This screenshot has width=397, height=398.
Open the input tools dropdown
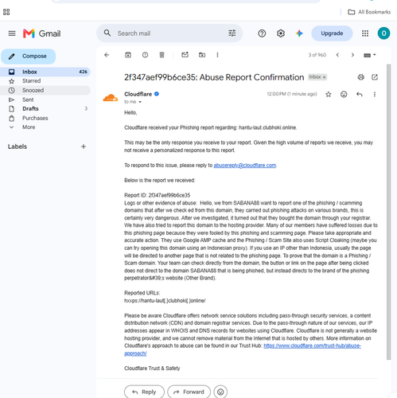tap(370, 55)
